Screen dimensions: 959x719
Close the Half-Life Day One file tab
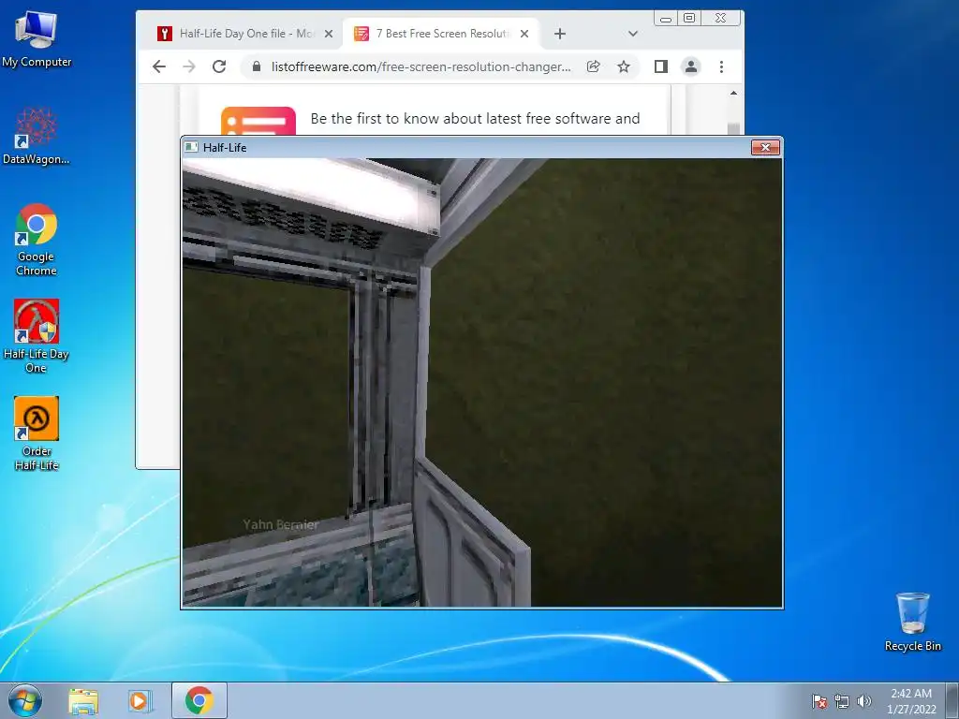(329, 34)
